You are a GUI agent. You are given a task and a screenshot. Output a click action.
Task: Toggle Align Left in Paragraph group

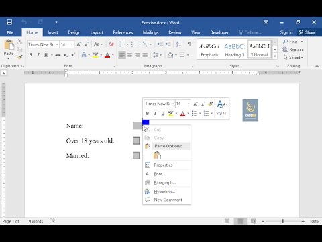pos(122,55)
